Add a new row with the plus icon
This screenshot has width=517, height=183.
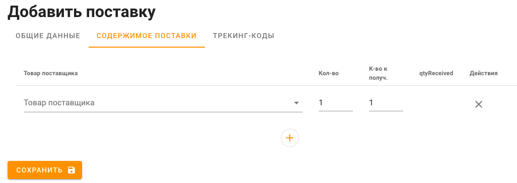coord(290,138)
